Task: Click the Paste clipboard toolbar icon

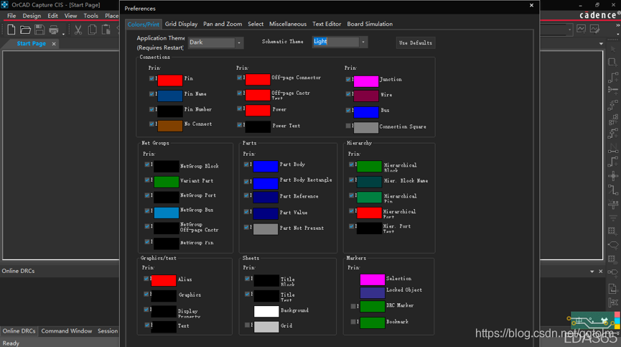Action: (x=106, y=29)
